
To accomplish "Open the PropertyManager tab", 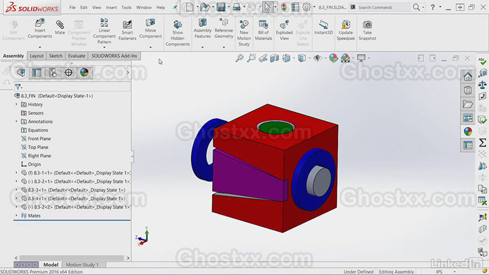I will [37, 72].
